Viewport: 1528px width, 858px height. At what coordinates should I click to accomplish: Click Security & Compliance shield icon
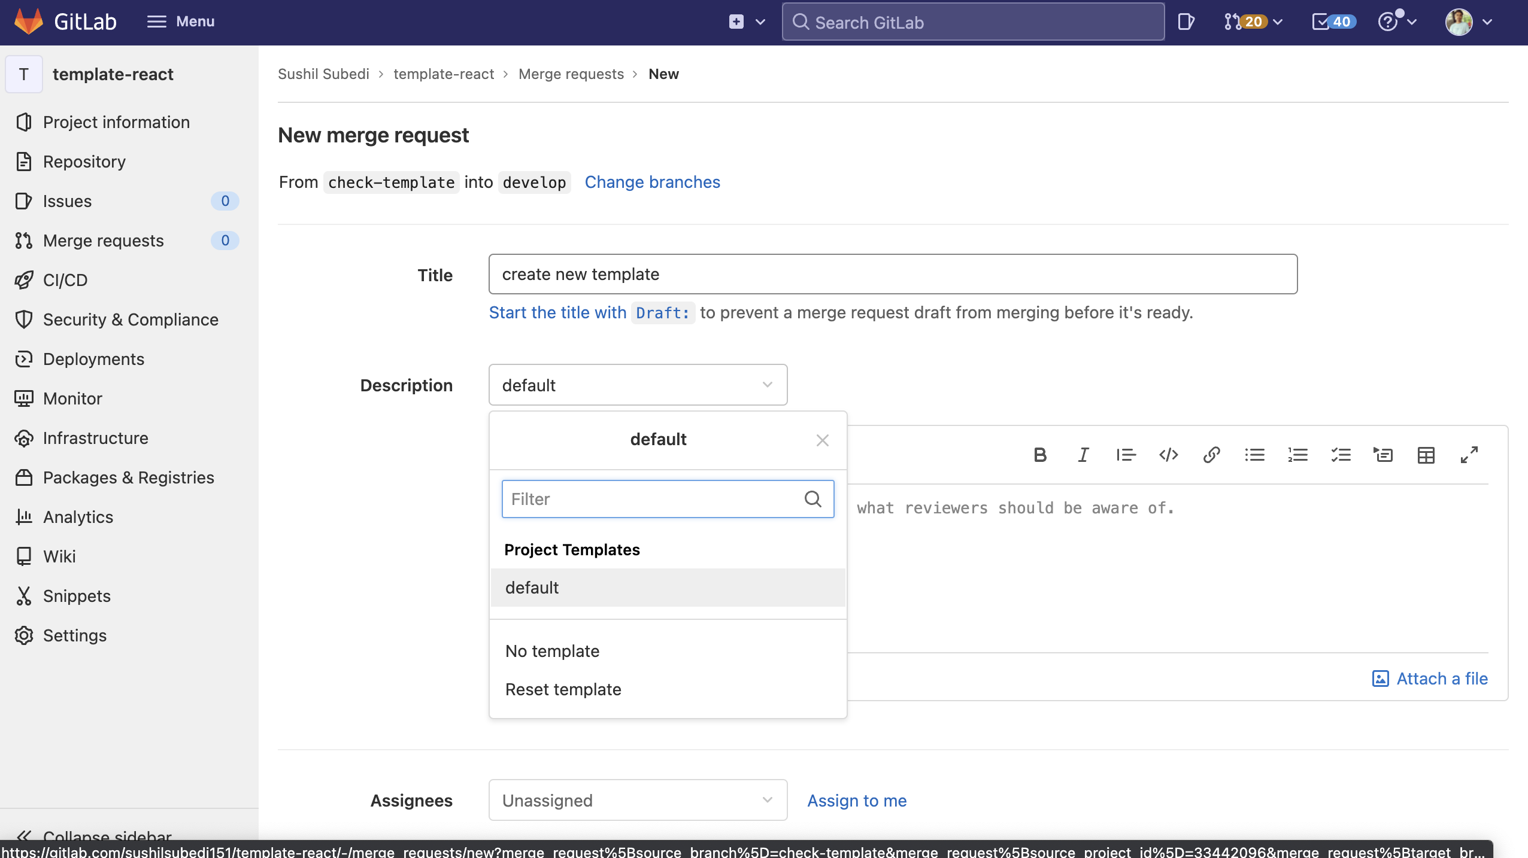point(24,320)
